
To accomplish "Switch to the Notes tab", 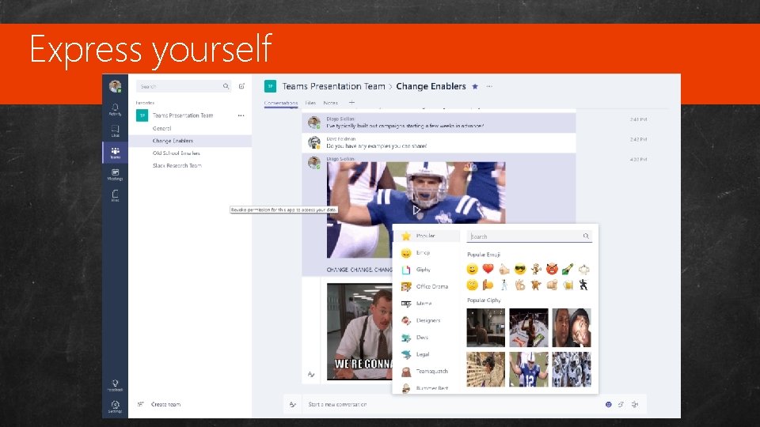I will click(331, 103).
